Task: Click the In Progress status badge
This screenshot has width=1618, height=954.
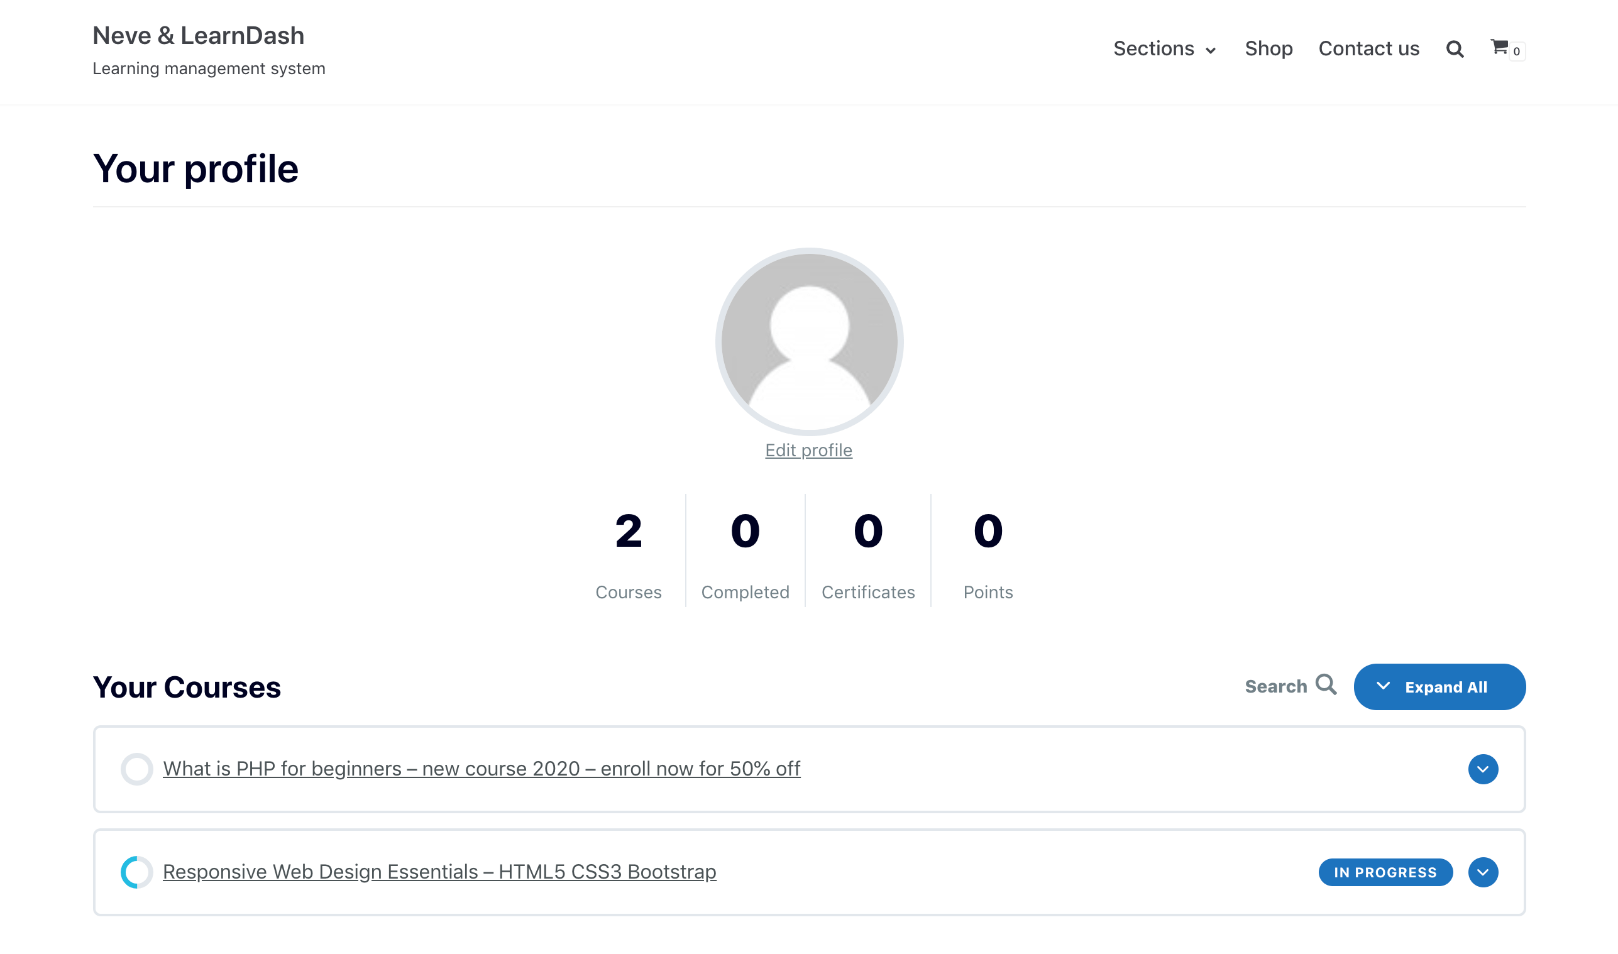Action: (1385, 872)
